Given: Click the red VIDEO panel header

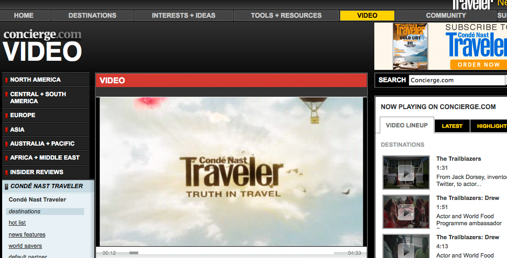Looking at the screenshot, I should pyautogui.click(x=231, y=81).
